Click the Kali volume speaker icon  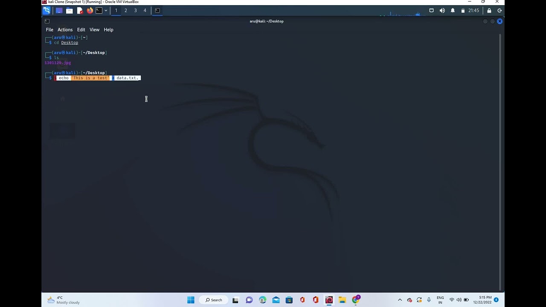442,10
